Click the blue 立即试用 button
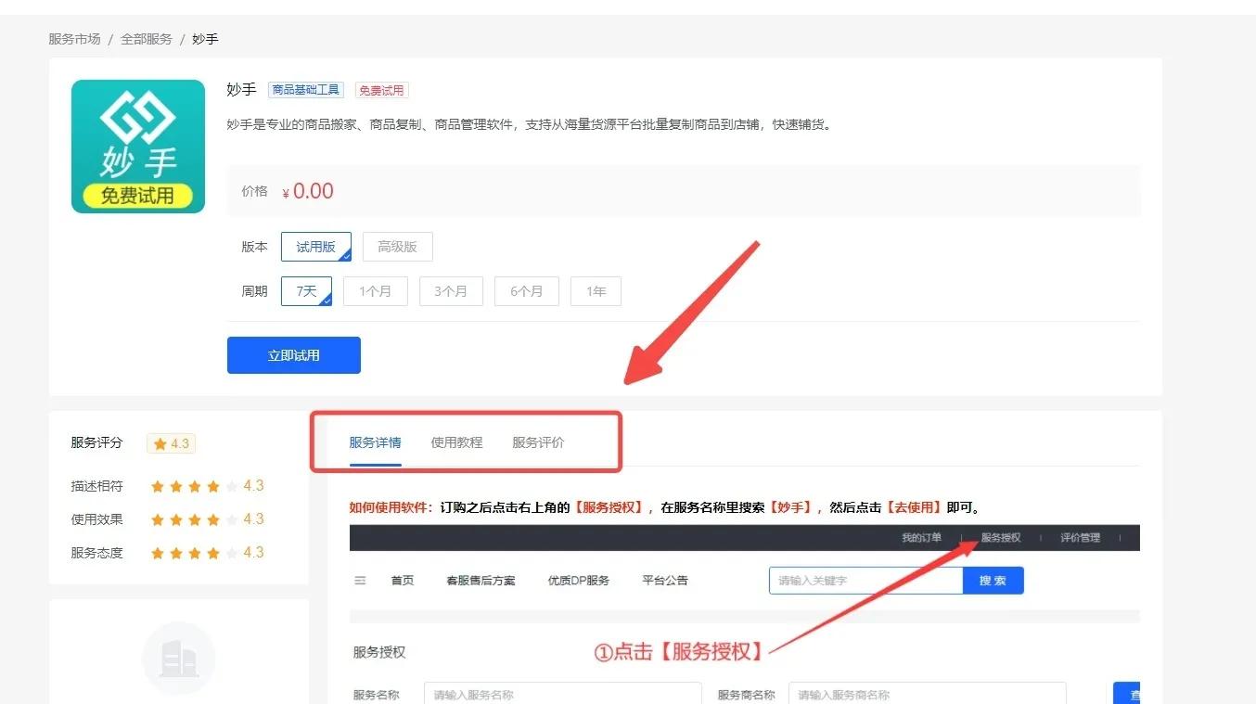This screenshot has height=704, width=1256. 293,354
